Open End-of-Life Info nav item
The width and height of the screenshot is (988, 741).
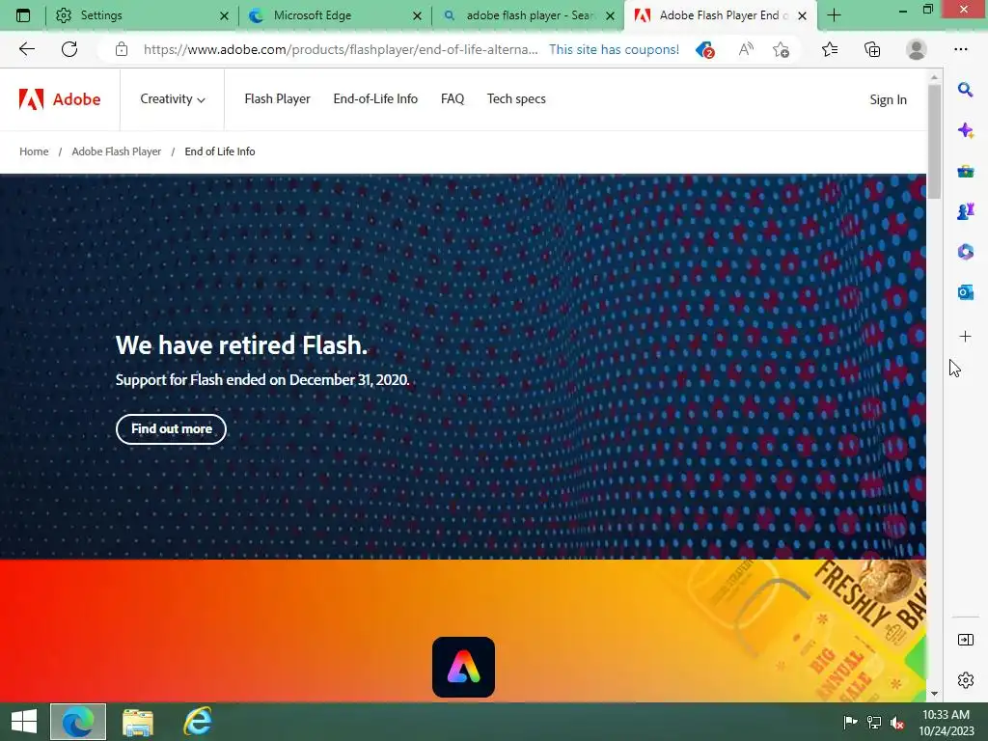tap(375, 99)
